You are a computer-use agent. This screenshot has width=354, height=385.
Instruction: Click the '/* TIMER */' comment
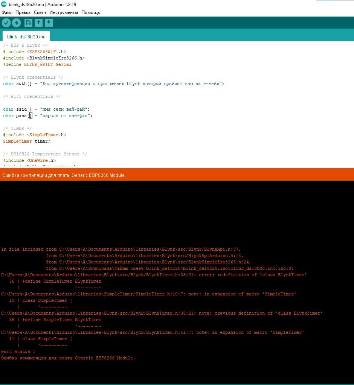tap(17, 128)
